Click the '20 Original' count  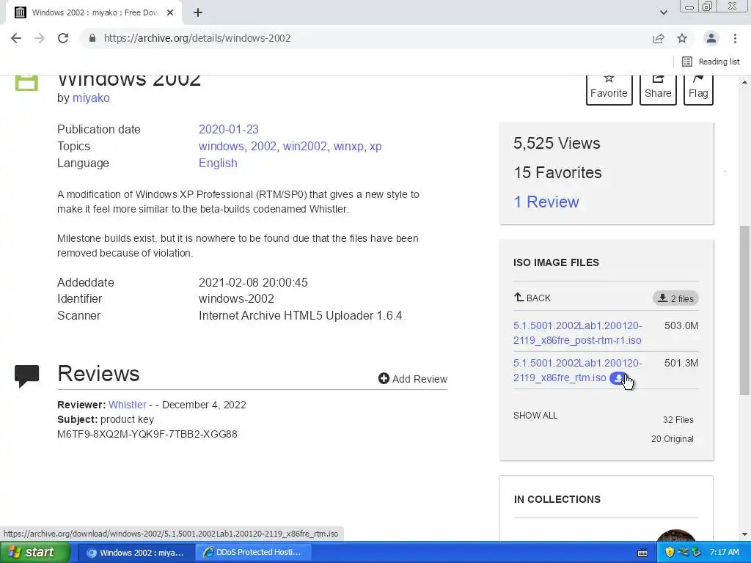tap(672, 439)
